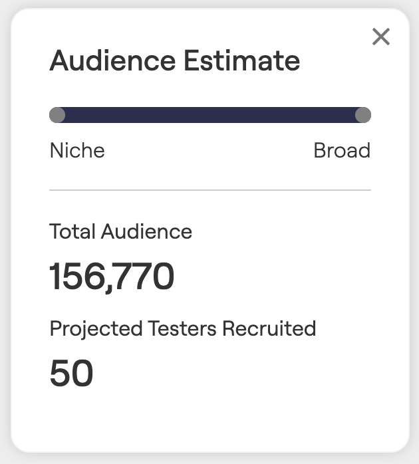Click the Total Audience label
The image size is (419, 464).
[x=120, y=231]
